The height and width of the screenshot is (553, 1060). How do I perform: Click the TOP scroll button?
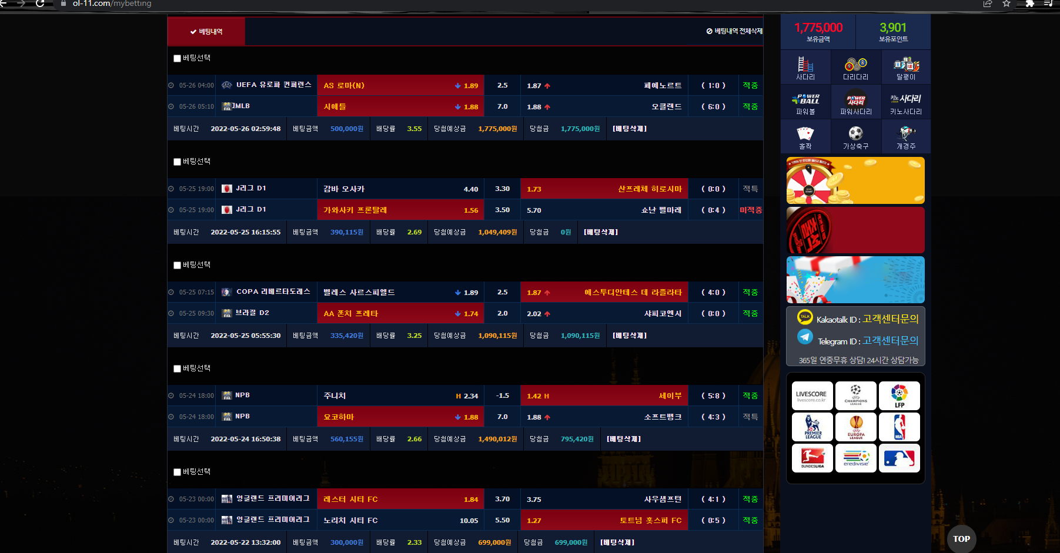(962, 538)
